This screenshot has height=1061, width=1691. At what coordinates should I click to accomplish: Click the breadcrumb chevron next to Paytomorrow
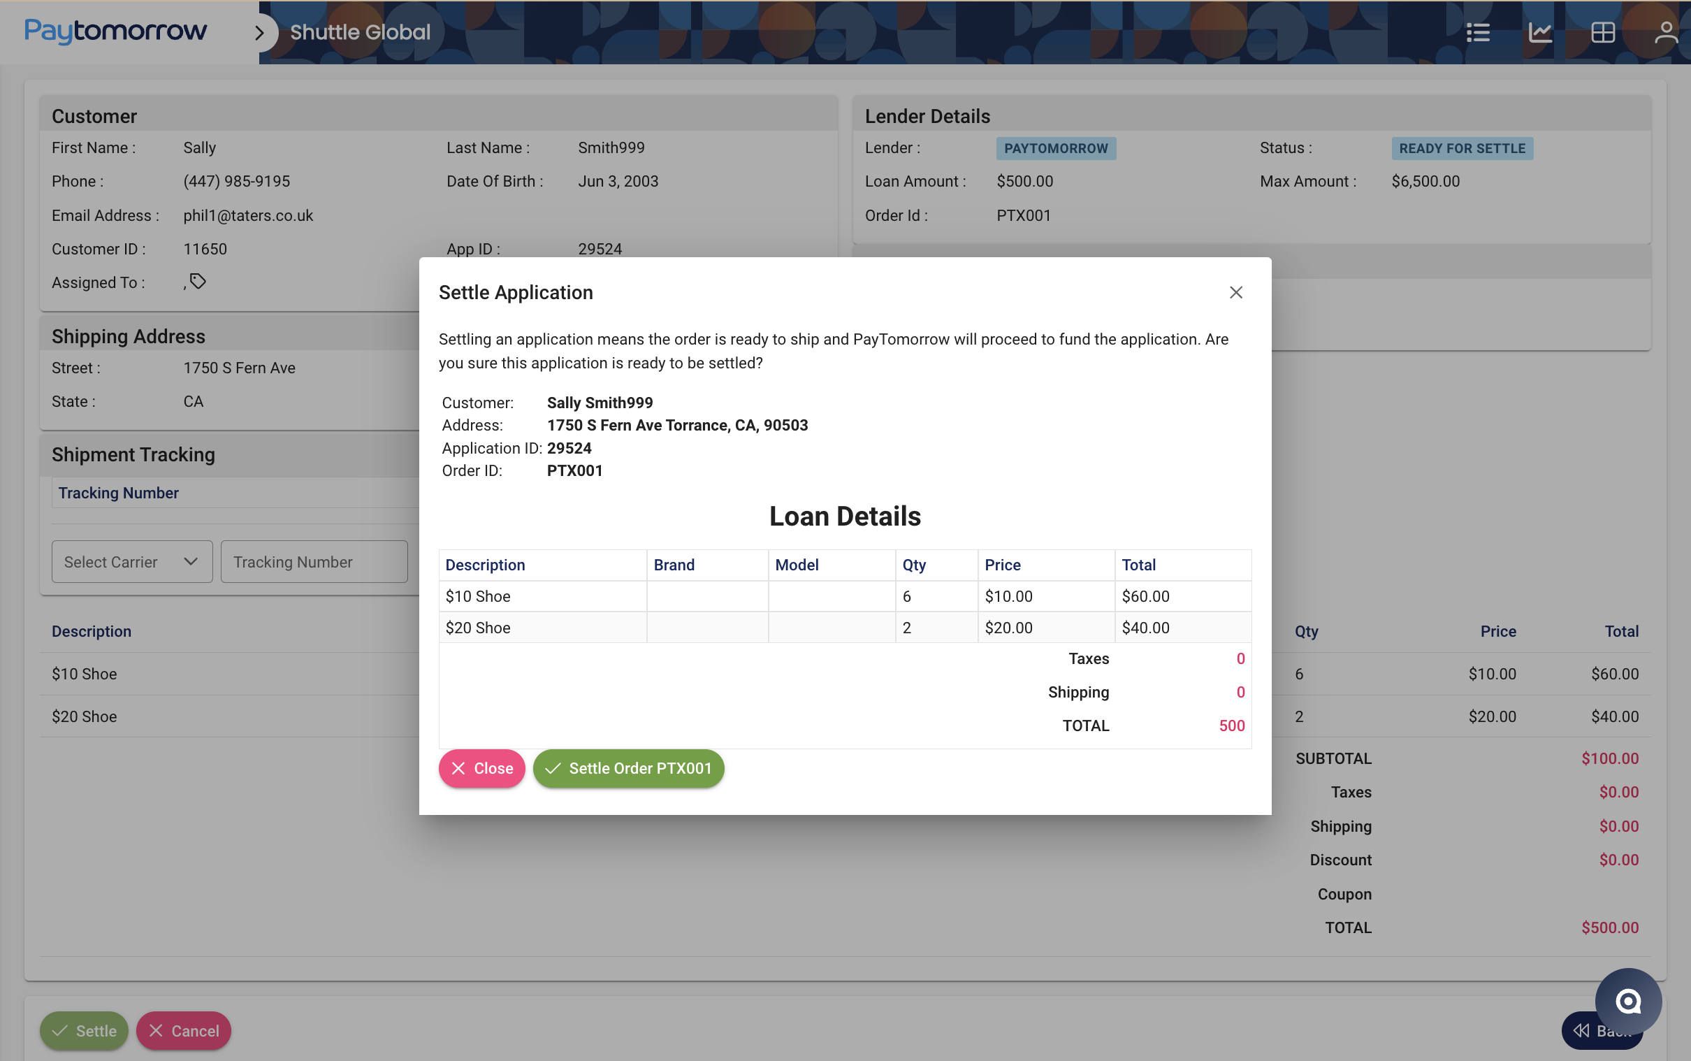(259, 32)
